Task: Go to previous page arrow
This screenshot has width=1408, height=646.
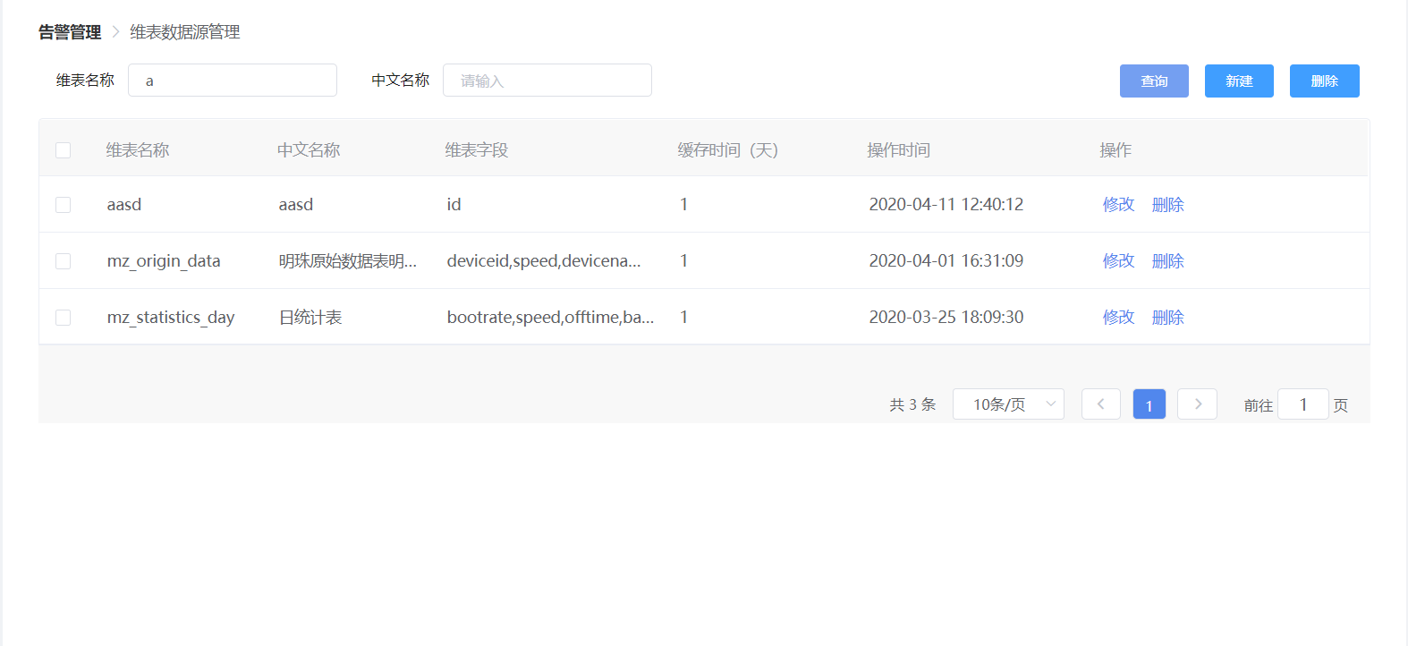Action: (1100, 404)
